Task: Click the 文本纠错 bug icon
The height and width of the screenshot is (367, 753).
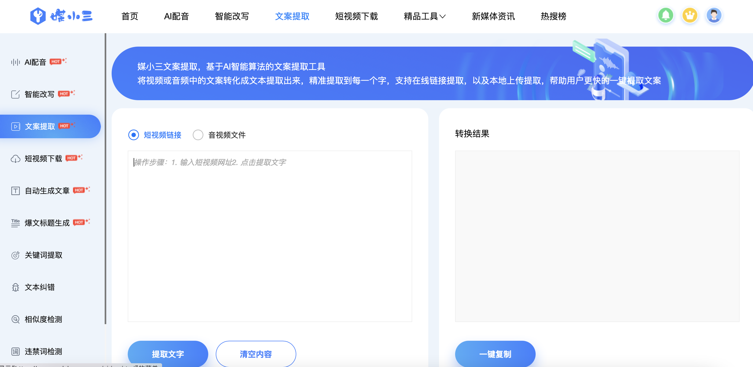Action: point(16,287)
